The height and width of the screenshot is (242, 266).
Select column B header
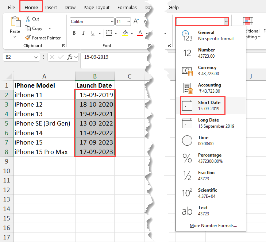point(95,76)
